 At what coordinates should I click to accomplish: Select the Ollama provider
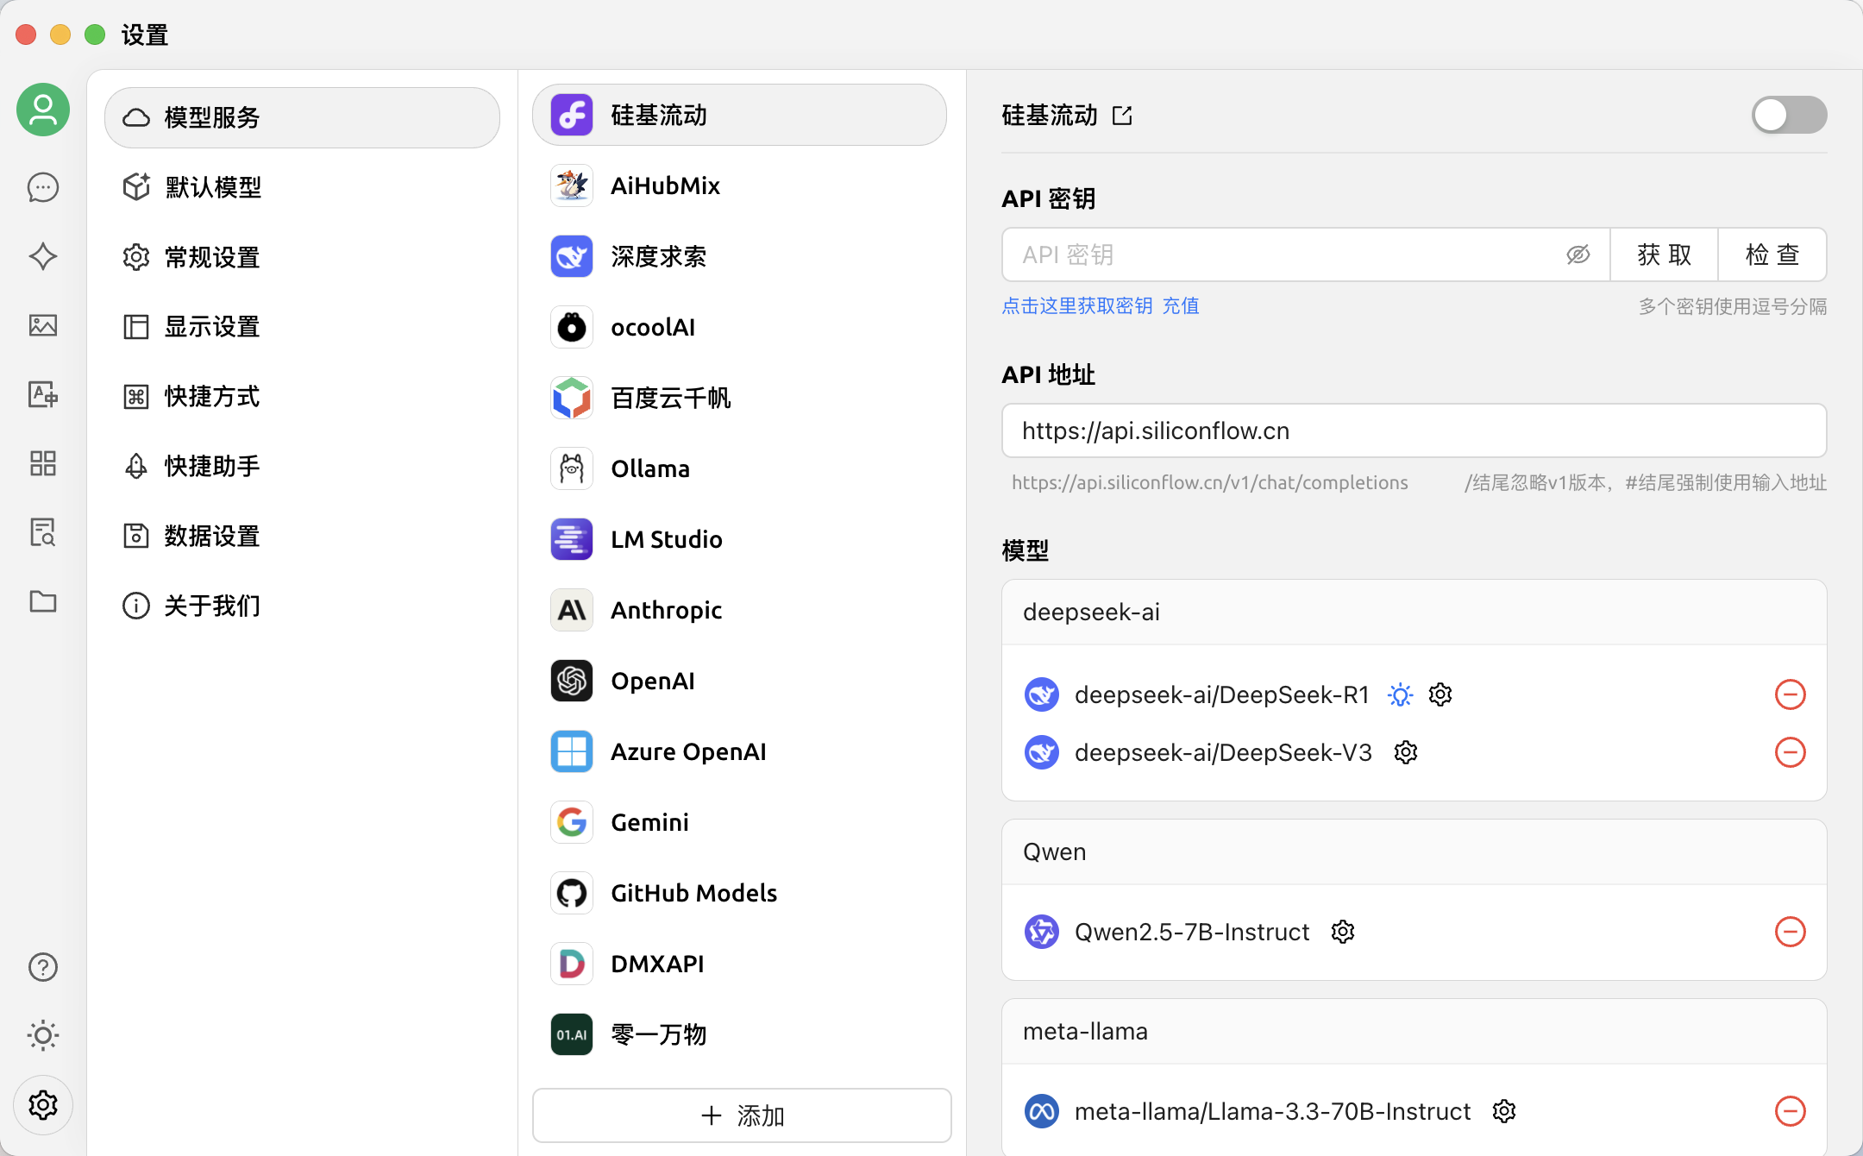pyautogui.click(x=739, y=468)
